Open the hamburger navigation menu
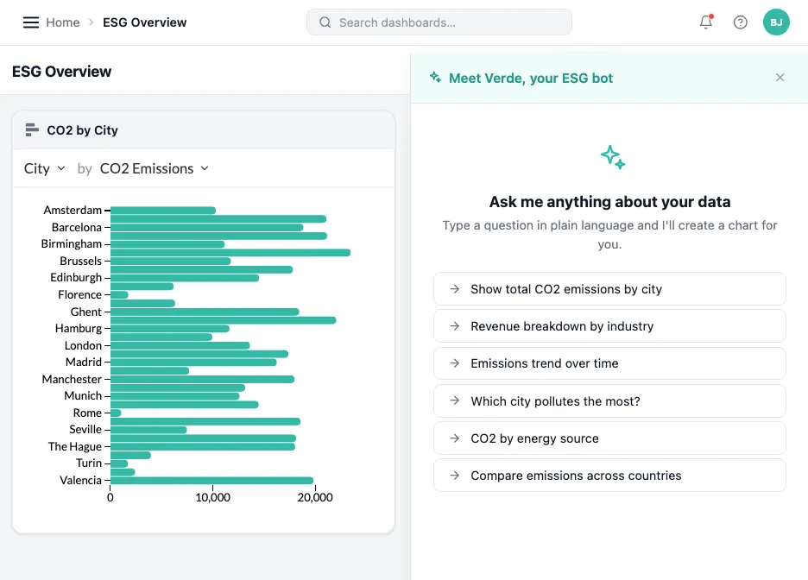This screenshot has width=808, height=580. click(x=31, y=22)
